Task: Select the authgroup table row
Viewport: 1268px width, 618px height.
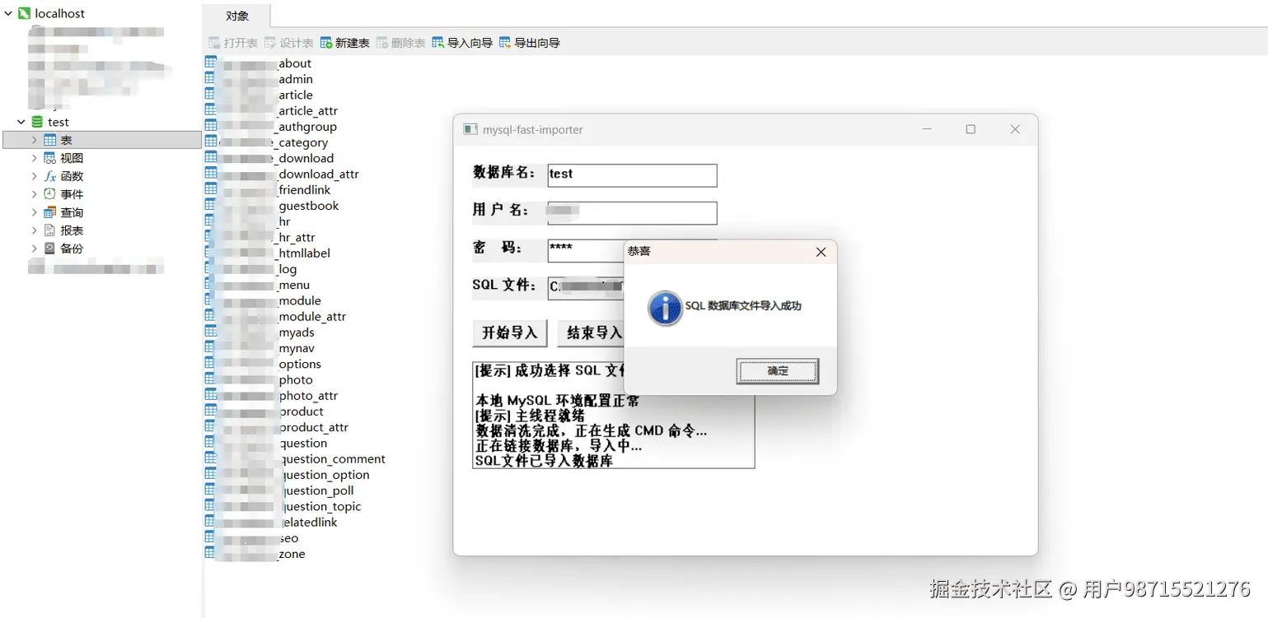Action: (271, 127)
